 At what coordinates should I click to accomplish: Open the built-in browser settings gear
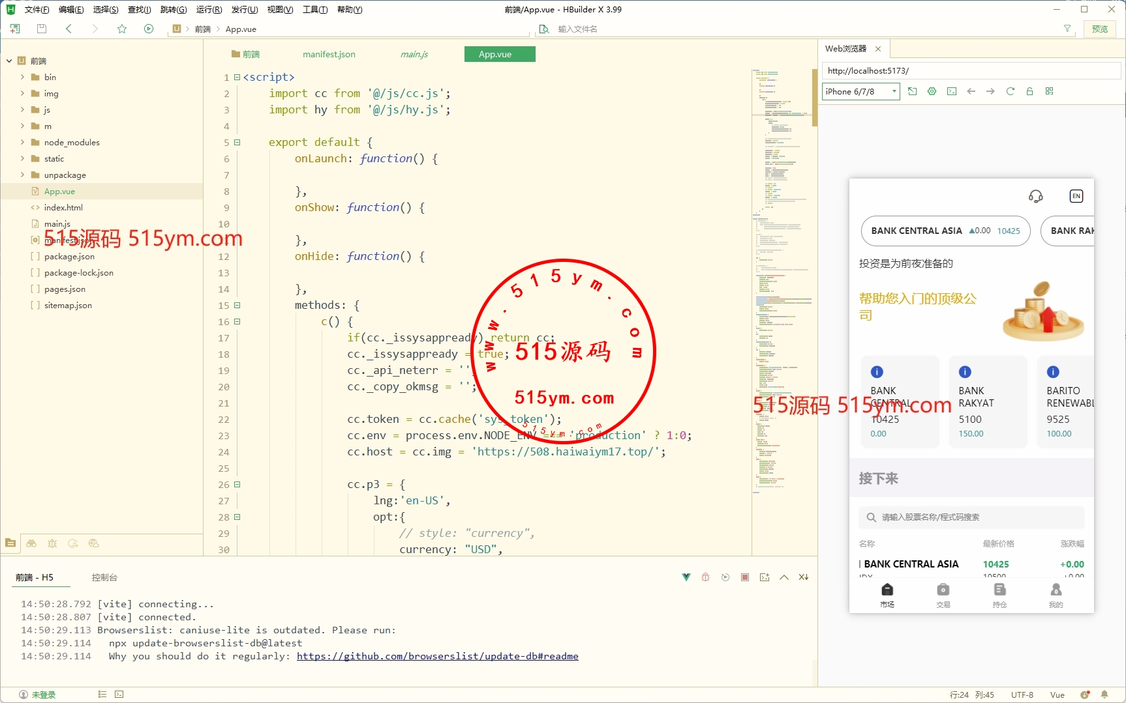pos(932,91)
